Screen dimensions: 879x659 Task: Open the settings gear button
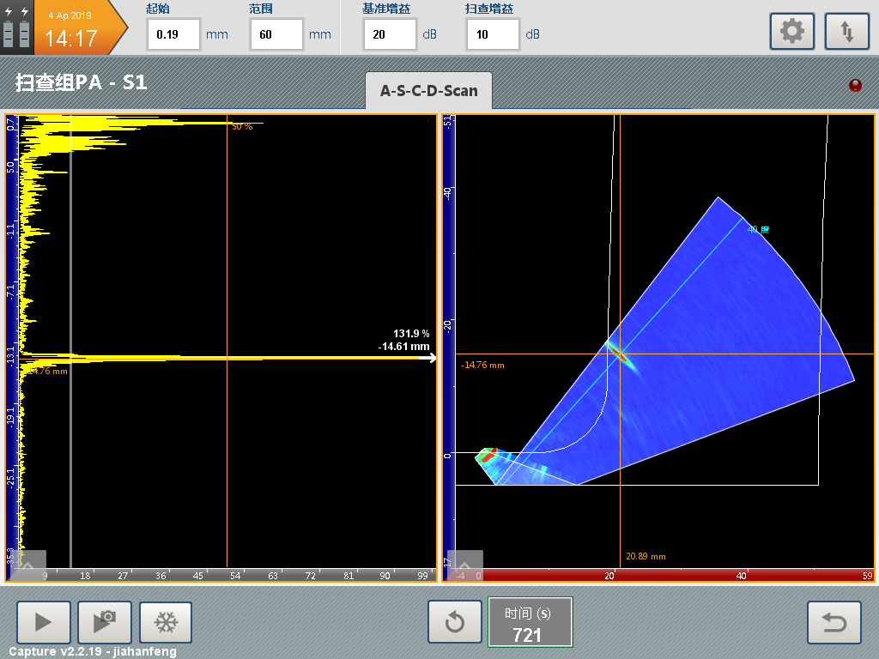(791, 32)
